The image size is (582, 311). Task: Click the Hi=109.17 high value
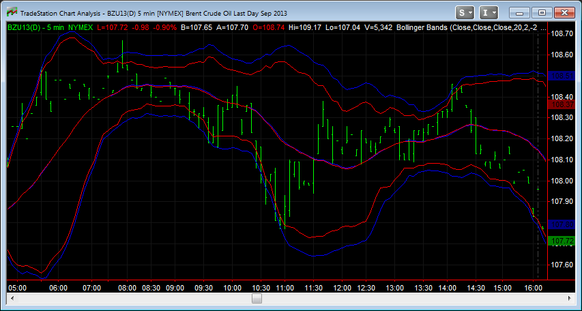pyautogui.click(x=305, y=27)
